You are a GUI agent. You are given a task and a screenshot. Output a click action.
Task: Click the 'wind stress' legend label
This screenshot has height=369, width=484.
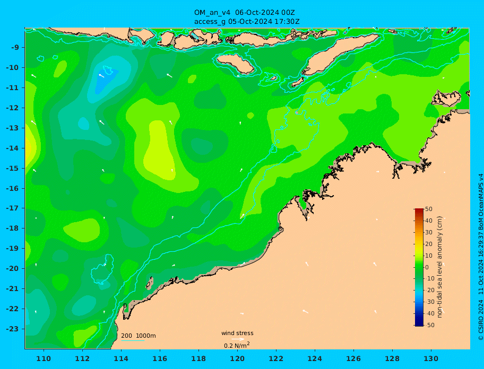point(237,333)
